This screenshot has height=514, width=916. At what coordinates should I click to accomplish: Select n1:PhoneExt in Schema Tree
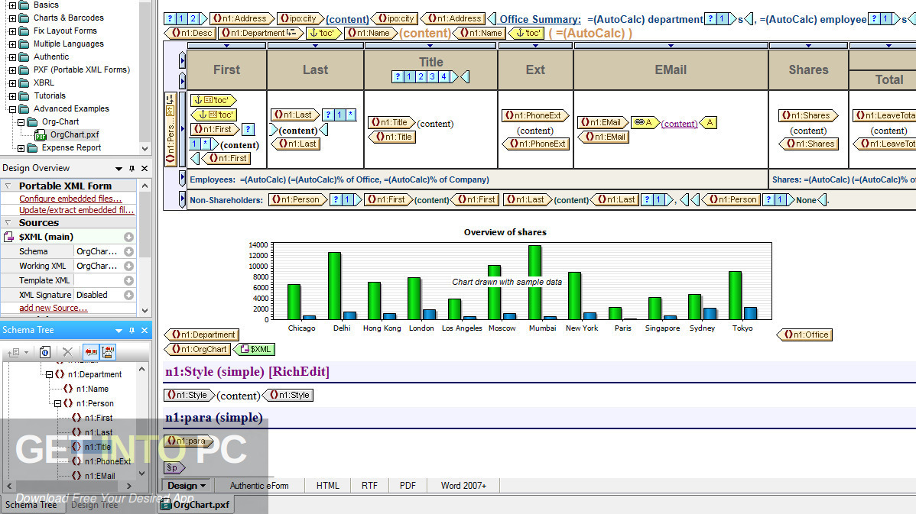(x=108, y=461)
